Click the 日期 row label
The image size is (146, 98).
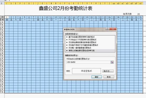click(2, 17)
